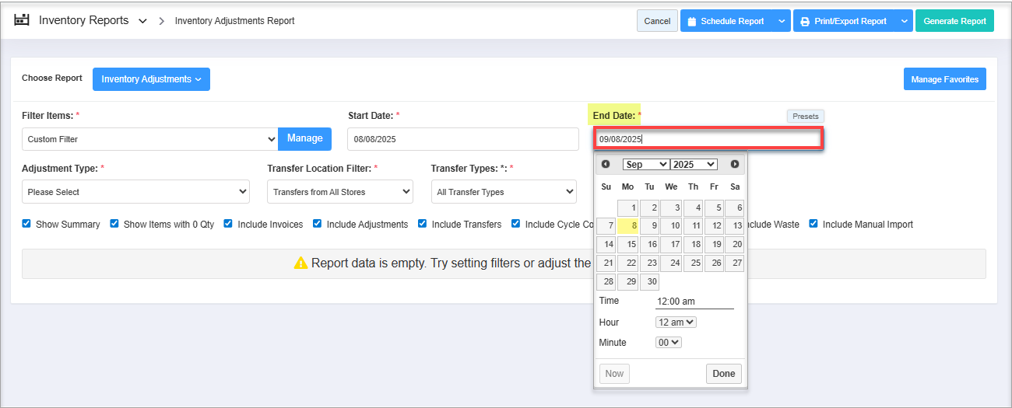Click the Start Date input field

click(x=462, y=139)
